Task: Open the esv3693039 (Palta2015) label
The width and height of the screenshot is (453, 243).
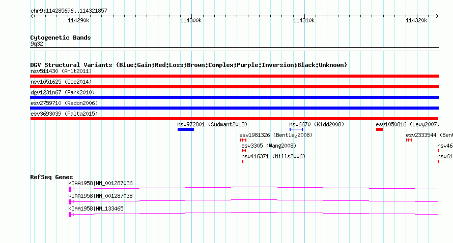Action: click(x=64, y=114)
